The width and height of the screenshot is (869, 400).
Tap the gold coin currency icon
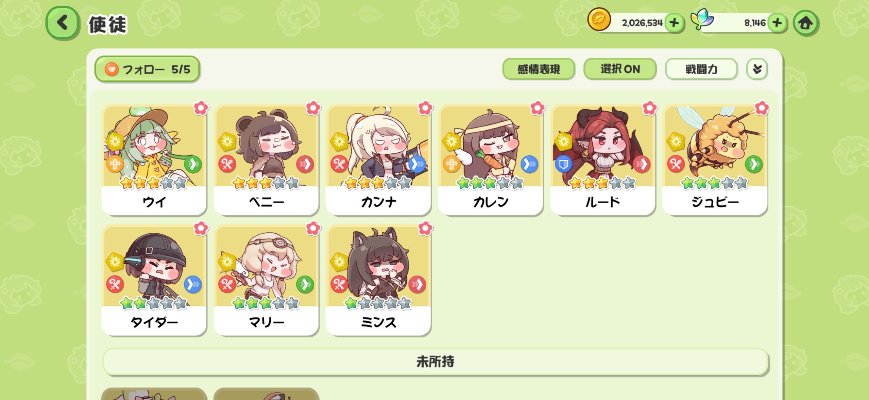click(x=599, y=20)
